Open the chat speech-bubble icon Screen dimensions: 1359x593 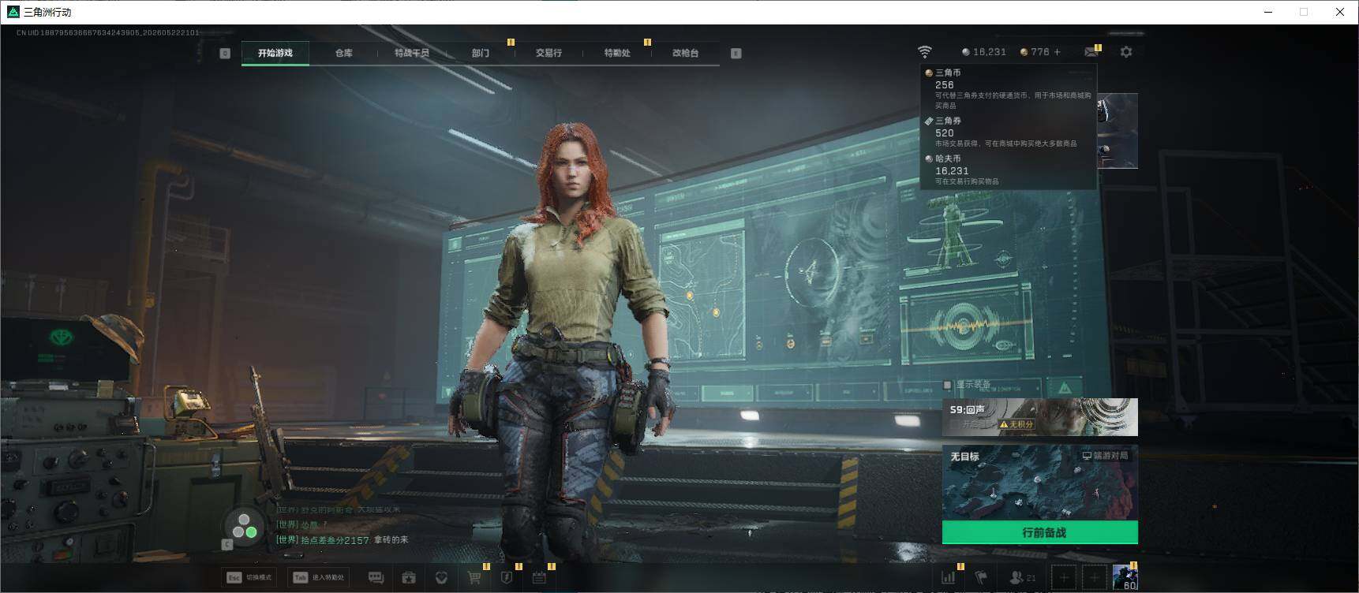tap(376, 578)
